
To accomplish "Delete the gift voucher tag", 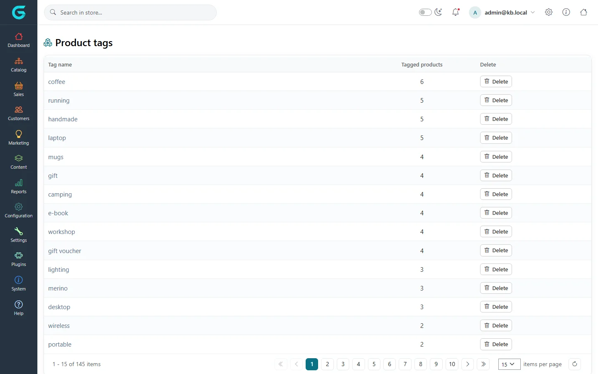I will click(496, 250).
